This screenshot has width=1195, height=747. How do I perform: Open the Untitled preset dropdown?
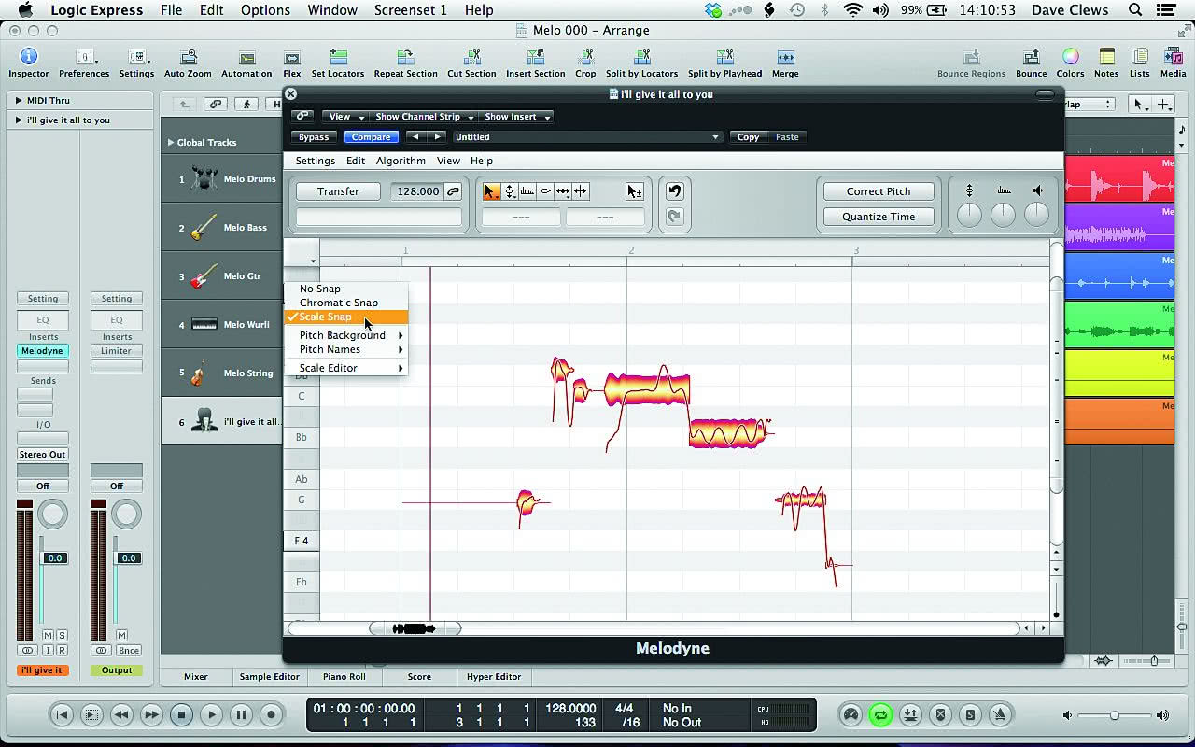586,137
